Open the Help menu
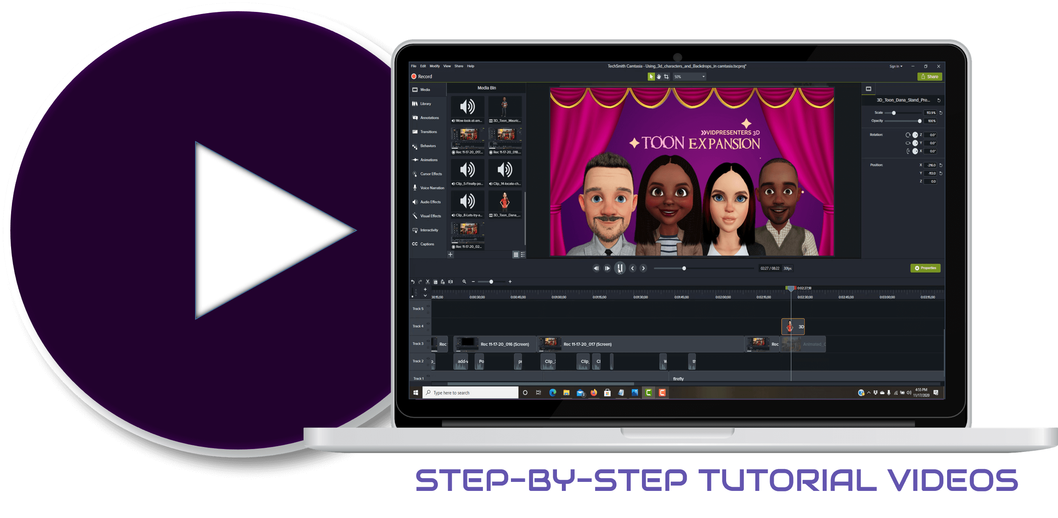This screenshot has height=518, width=1058. (471, 66)
